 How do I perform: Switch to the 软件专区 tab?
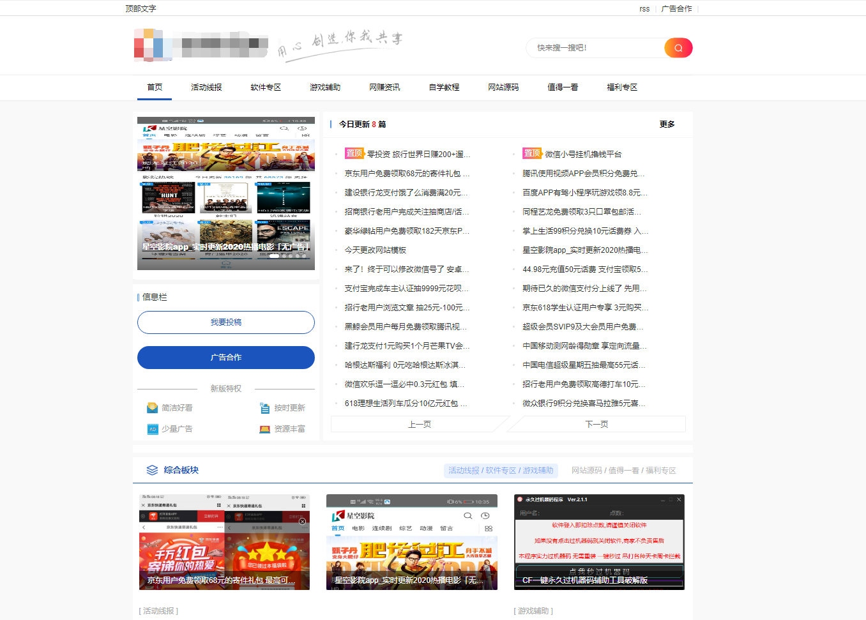pyautogui.click(x=266, y=87)
